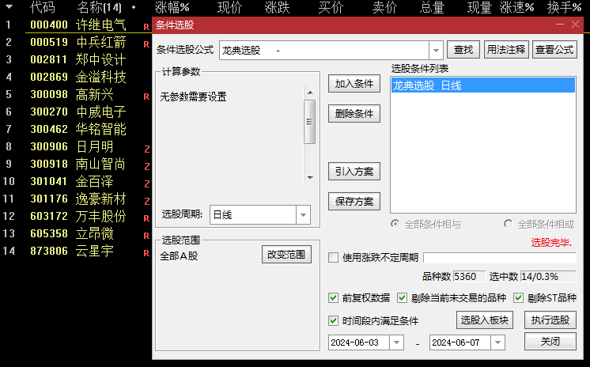The image size is (590, 367).
Task: Select stock row 000519 中兵红箭
Action: [x=76, y=42]
